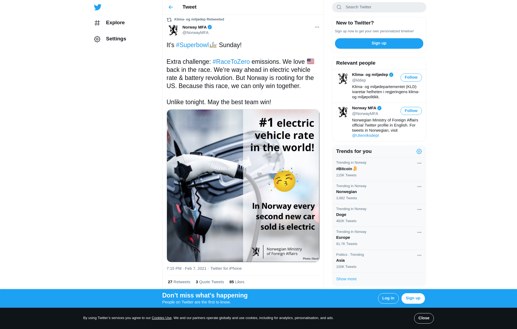
Task: Click the Twitter bird logo
Action: tap(98, 7)
